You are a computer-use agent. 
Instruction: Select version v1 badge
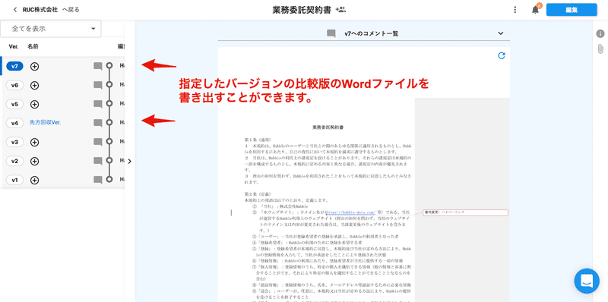[x=14, y=180]
